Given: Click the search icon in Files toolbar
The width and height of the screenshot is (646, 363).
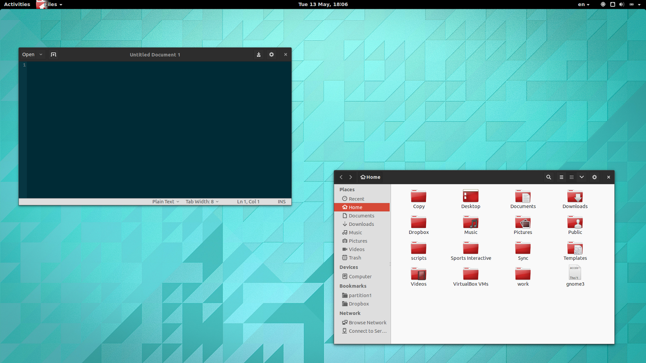Looking at the screenshot, I should click(x=548, y=177).
